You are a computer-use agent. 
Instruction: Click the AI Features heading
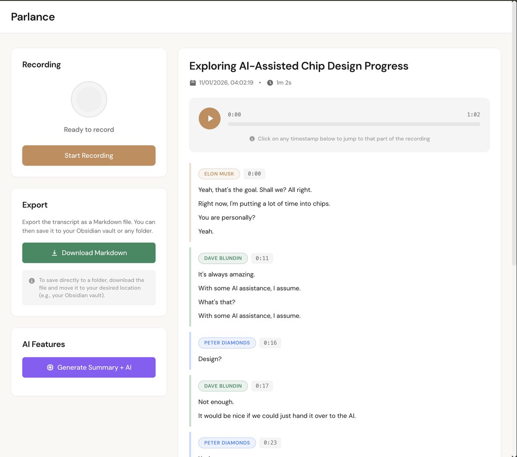(x=44, y=344)
